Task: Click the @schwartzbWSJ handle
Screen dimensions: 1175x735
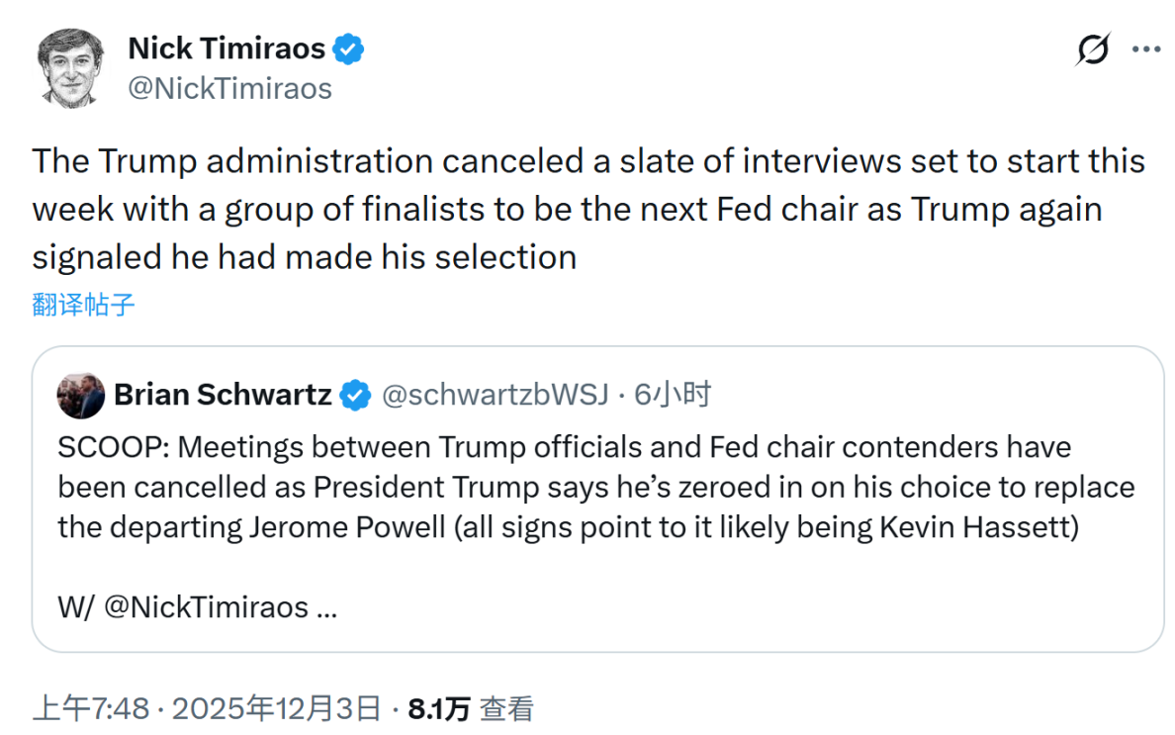Action: (x=495, y=394)
